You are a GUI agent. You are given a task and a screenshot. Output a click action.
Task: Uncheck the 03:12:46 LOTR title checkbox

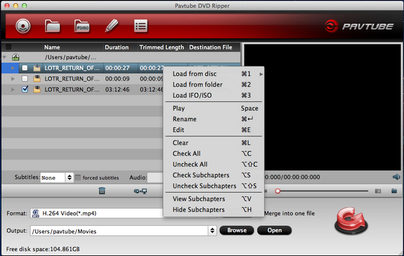coord(25,89)
